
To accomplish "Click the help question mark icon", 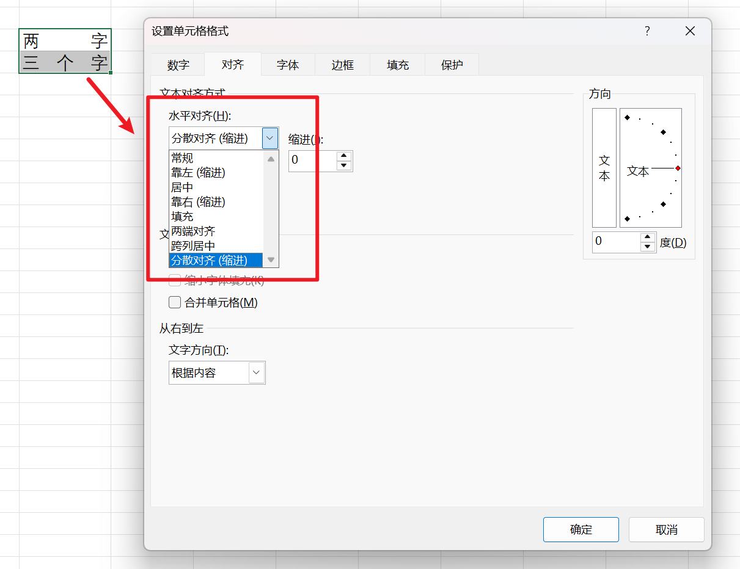I will click(647, 31).
